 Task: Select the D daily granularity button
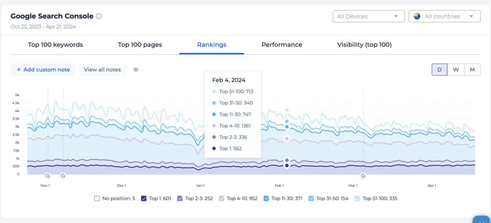tap(439, 70)
